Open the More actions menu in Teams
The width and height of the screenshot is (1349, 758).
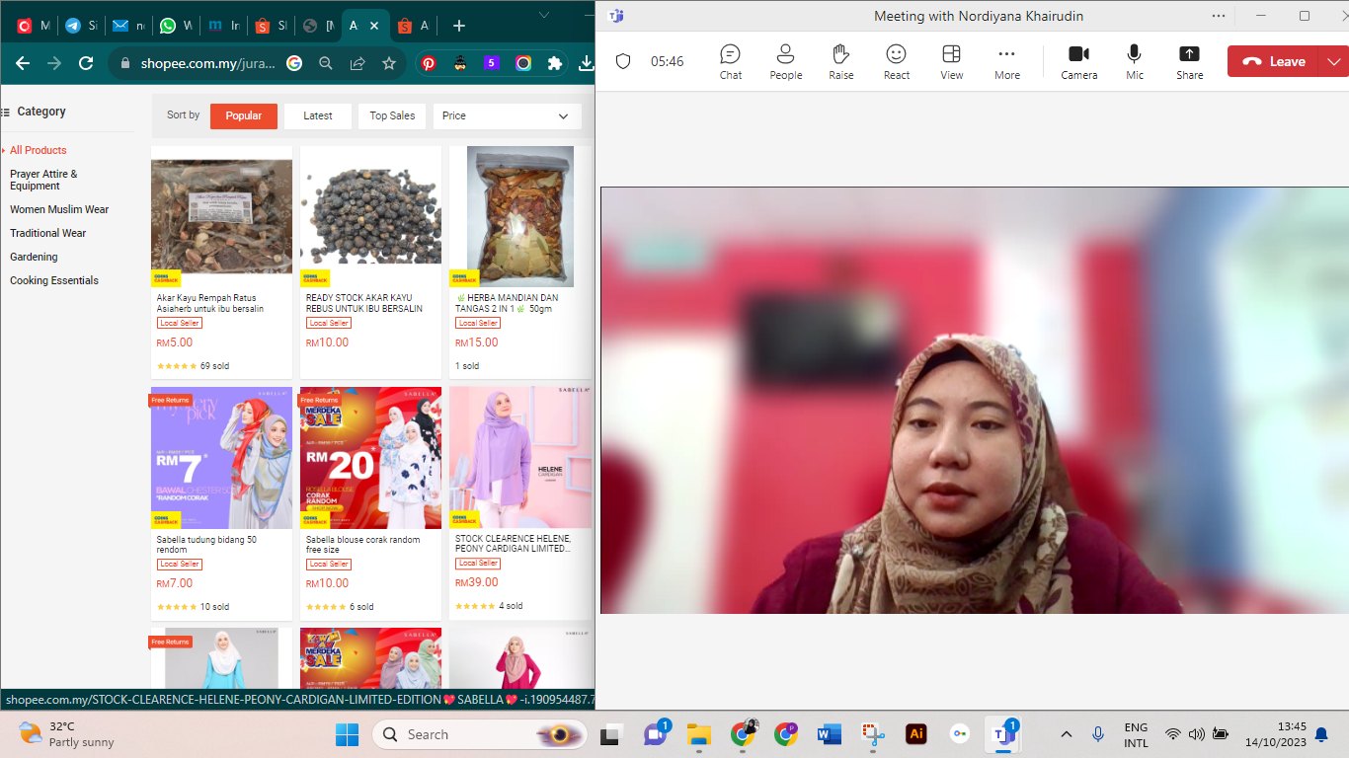[x=1007, y=61]
